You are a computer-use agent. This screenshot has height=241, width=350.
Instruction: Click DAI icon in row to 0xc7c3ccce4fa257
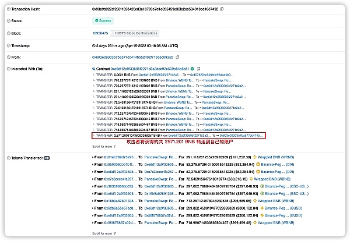point(258,172)
